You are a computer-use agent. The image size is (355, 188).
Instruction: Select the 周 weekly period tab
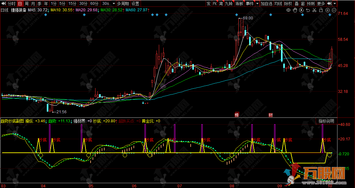[27, 4]
